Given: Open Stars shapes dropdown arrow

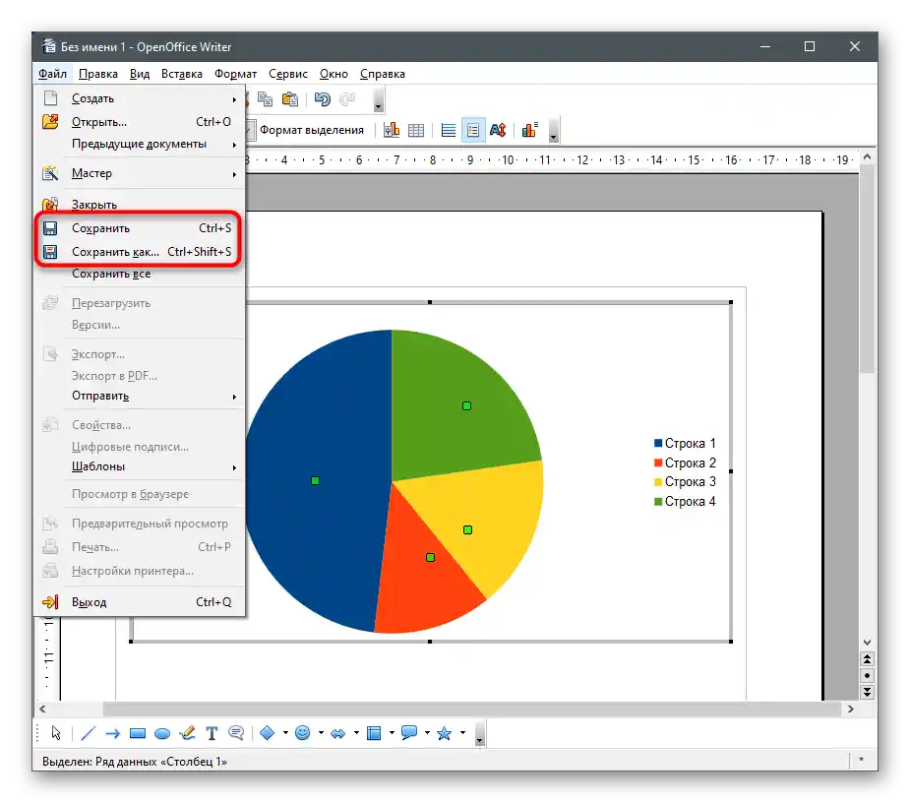Looking at the screenshot, I should tap(462, 733).
